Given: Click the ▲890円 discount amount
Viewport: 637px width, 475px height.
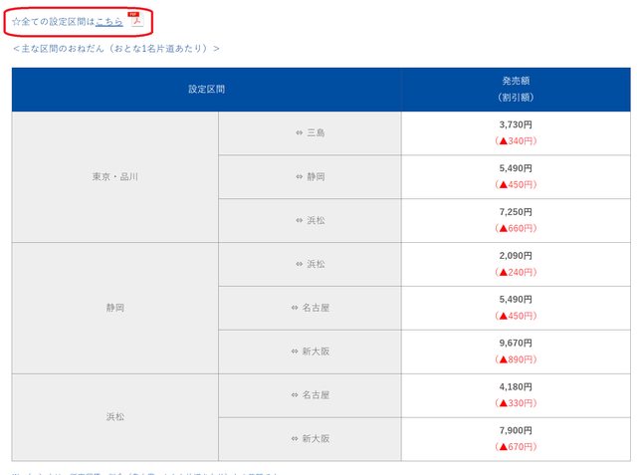Looking at the screenshot, I should [x=516, y=359].
